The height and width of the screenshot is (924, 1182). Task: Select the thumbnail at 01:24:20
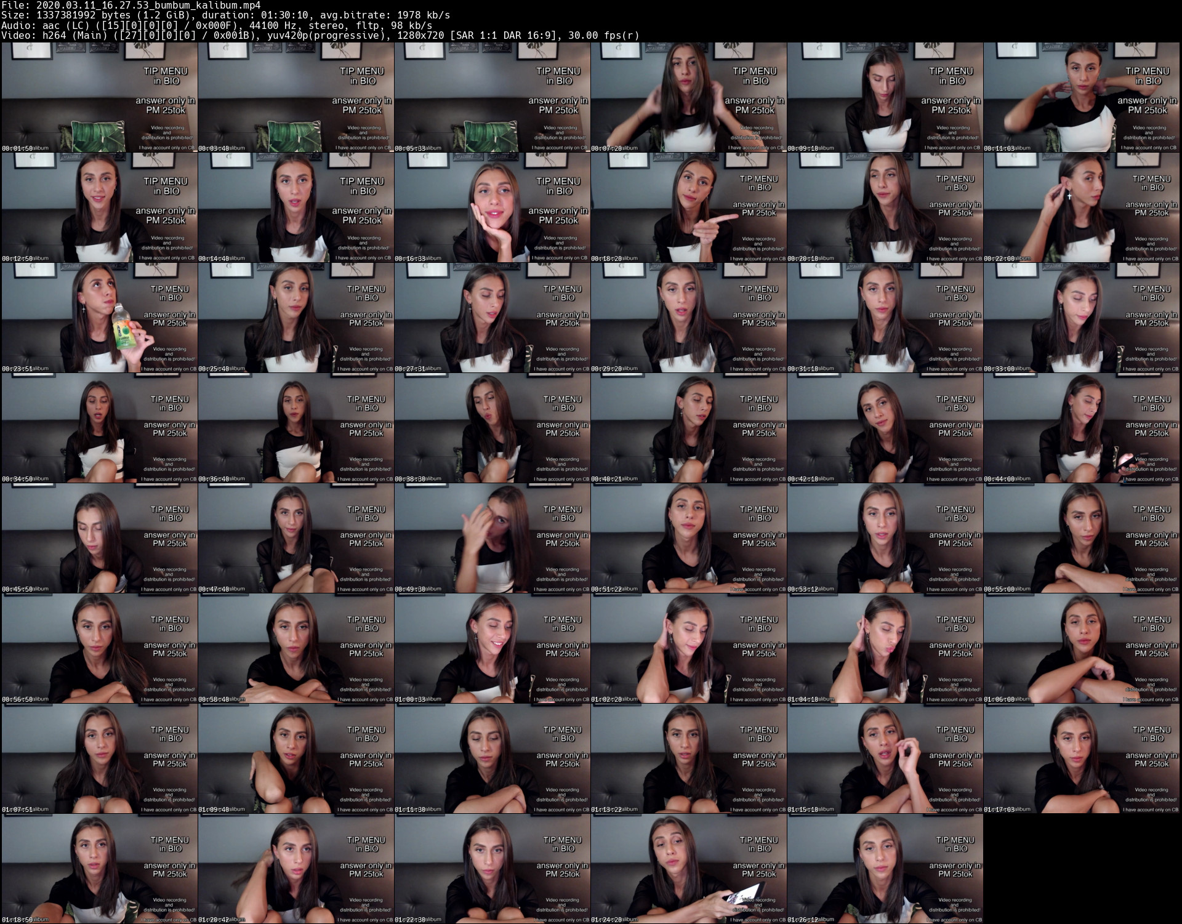pyautogui.click(x=689, y=869)
